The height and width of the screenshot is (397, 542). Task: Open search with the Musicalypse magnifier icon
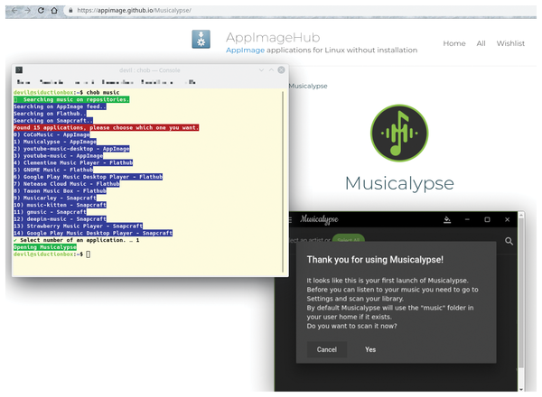(x=509, y=241)
